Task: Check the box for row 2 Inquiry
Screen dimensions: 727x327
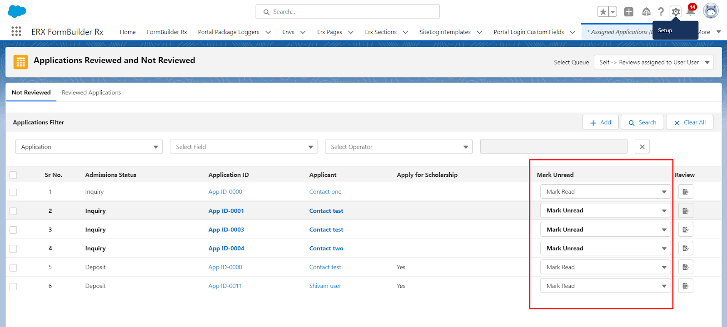Action: pyautogui.click(x=13, y=211)
